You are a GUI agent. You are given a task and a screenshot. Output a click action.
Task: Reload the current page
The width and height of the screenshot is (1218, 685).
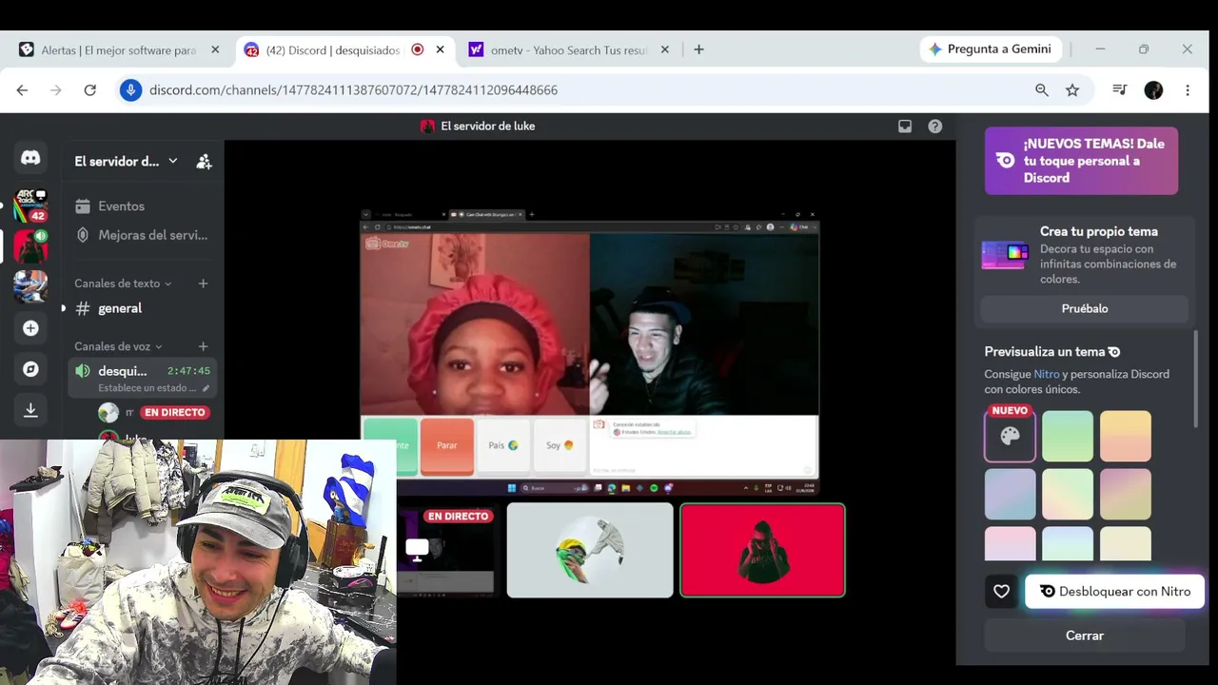pyautogui.click(x=89, y=89)
